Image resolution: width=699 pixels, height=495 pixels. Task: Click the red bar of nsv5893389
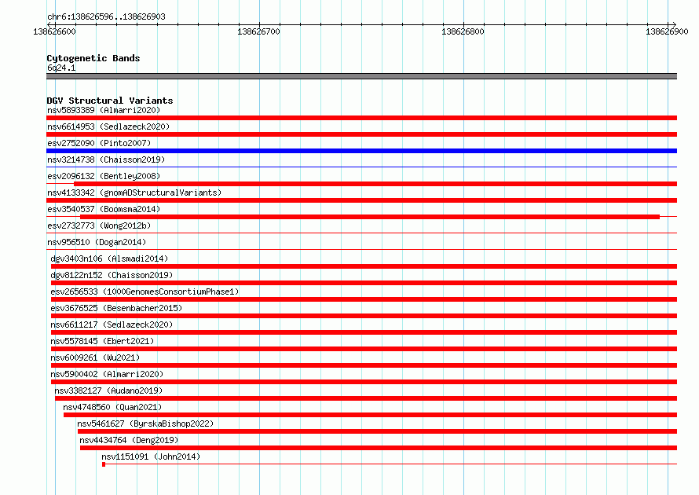click(361, 118)
